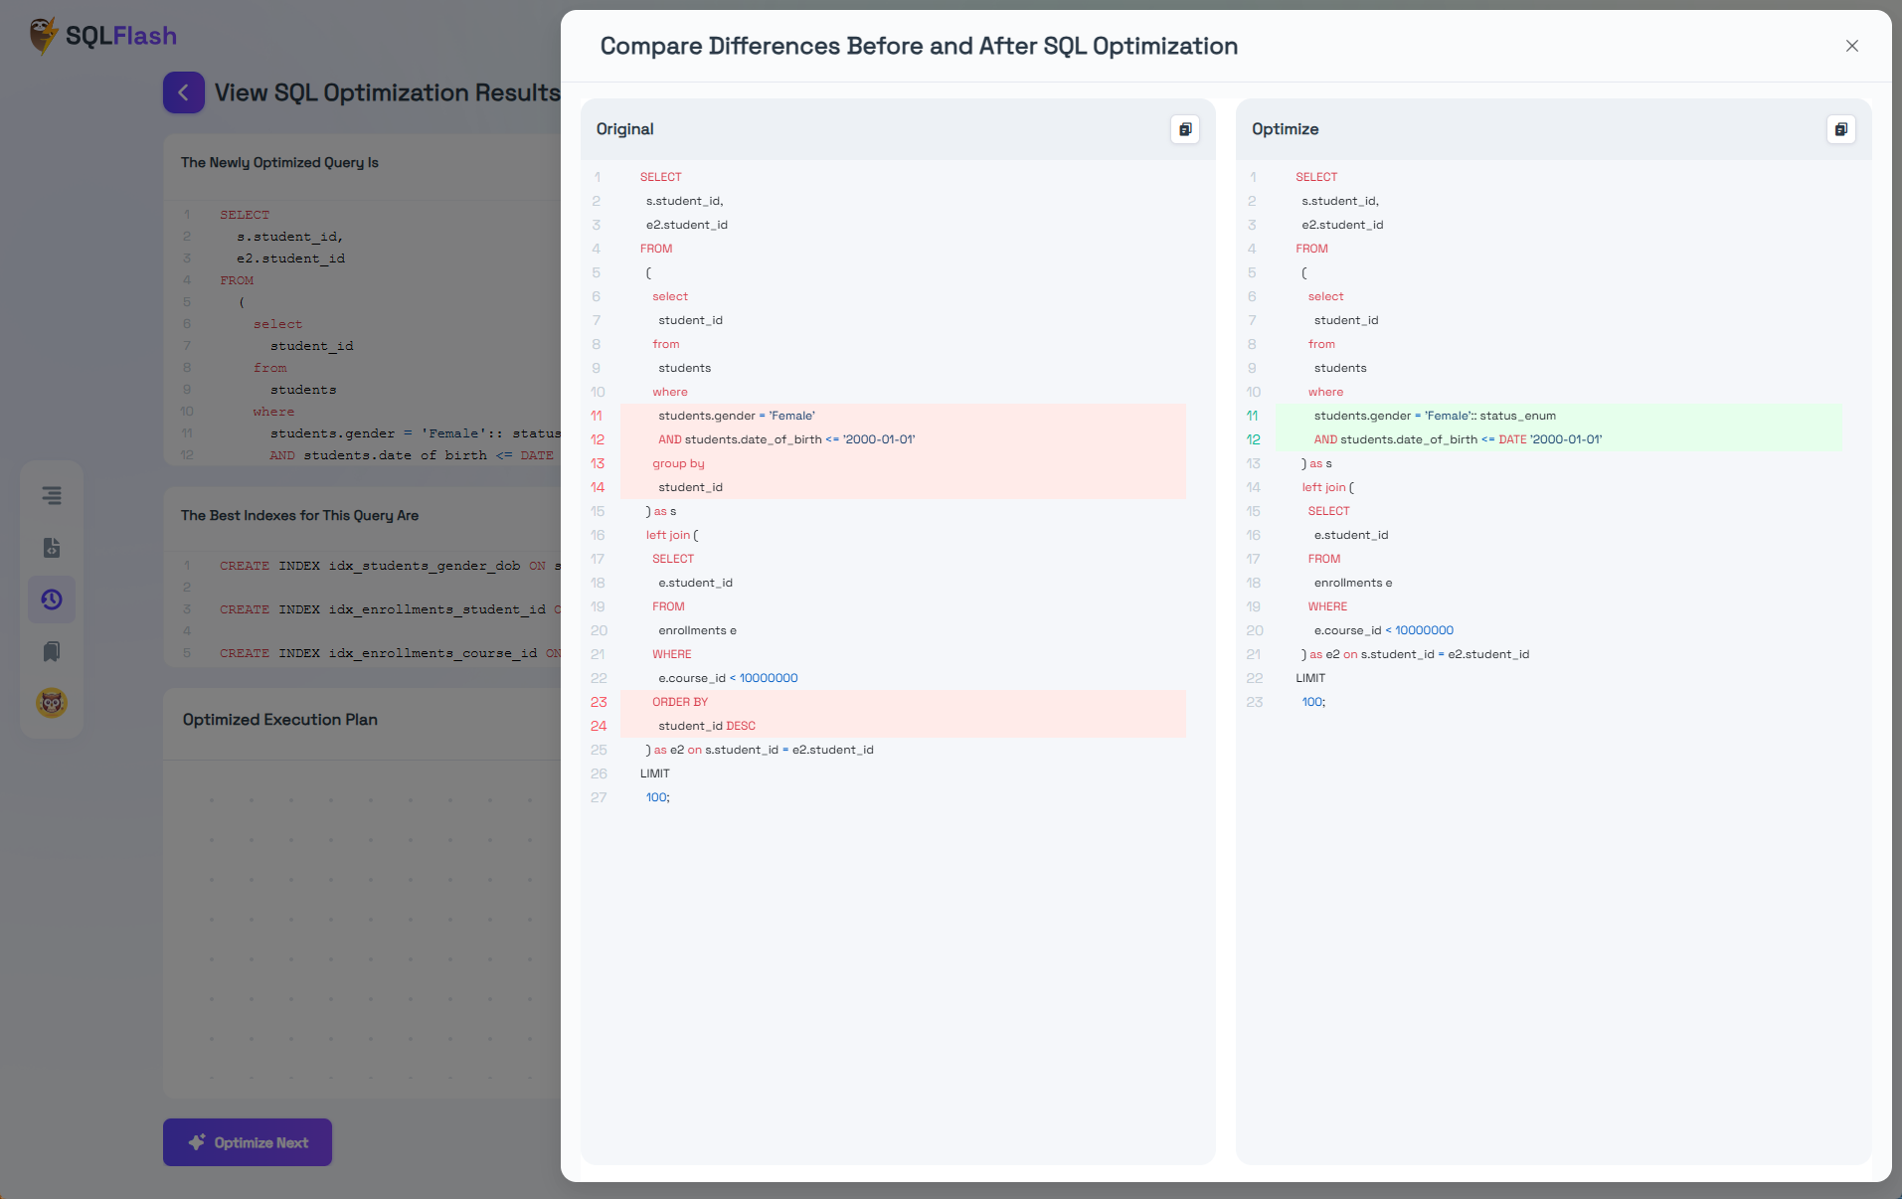Click '10000000' value in Original panel

tap(769, 678)
